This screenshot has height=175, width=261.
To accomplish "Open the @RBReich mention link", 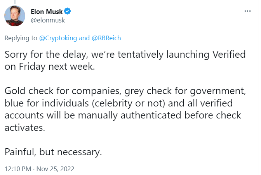I will [x=106, y=38].
